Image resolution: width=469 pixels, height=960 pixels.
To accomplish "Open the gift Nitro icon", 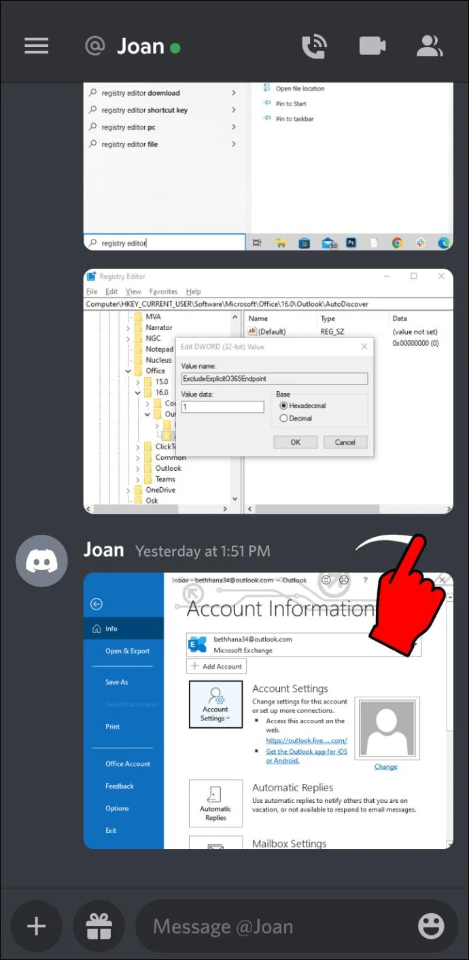I will click(99, 926).
